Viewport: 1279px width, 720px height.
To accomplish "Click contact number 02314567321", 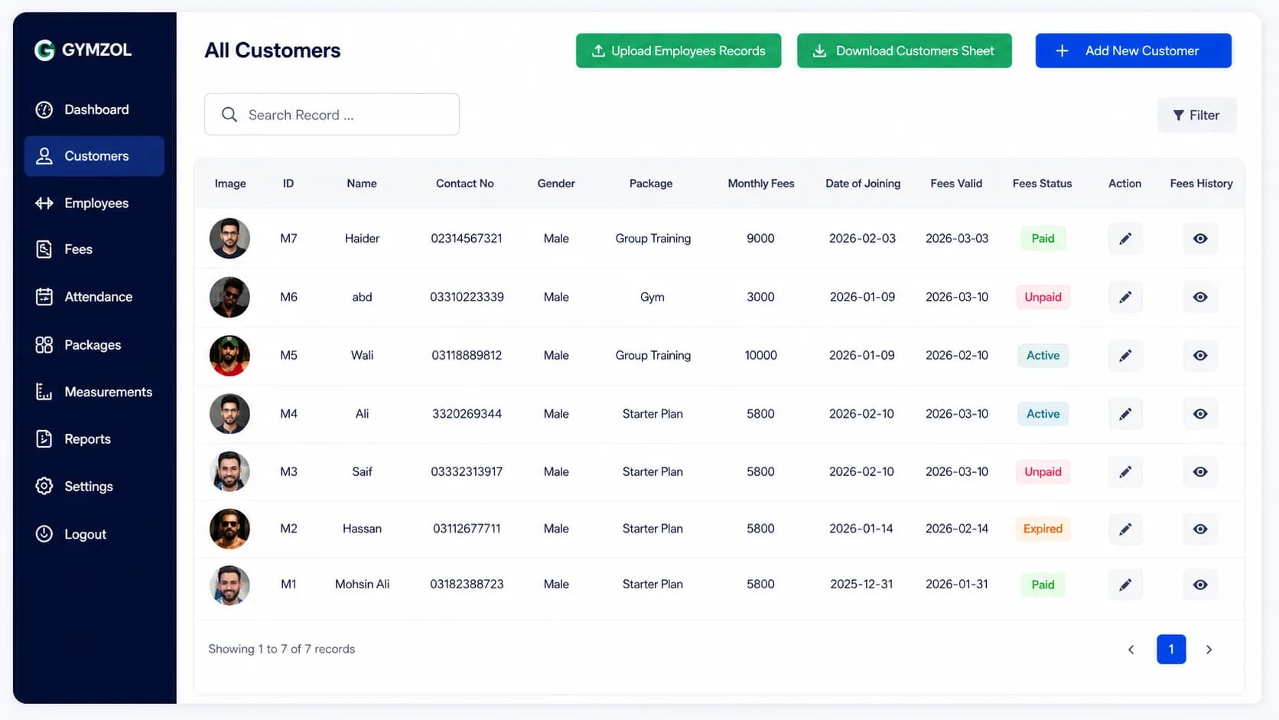I will click(x=467, y=239).
